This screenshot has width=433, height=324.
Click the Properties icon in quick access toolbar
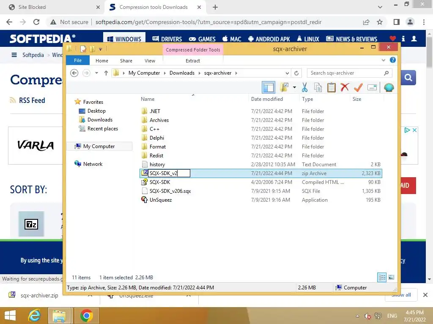click(83, 49)
